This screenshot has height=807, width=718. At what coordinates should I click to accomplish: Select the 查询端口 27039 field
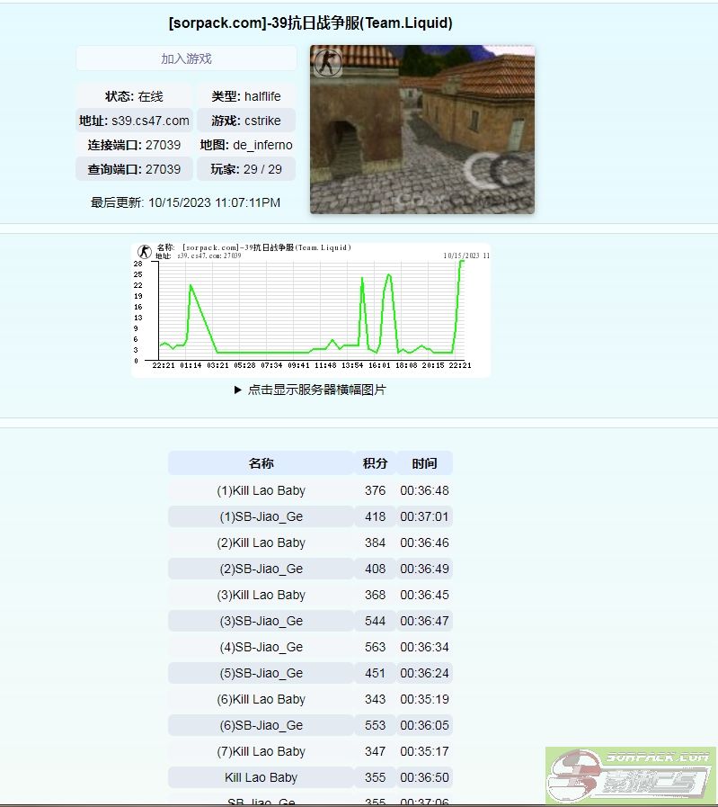pos(134,169)
